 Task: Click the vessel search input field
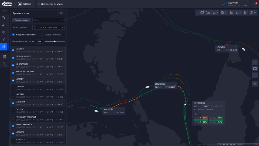tap(47, 20)
